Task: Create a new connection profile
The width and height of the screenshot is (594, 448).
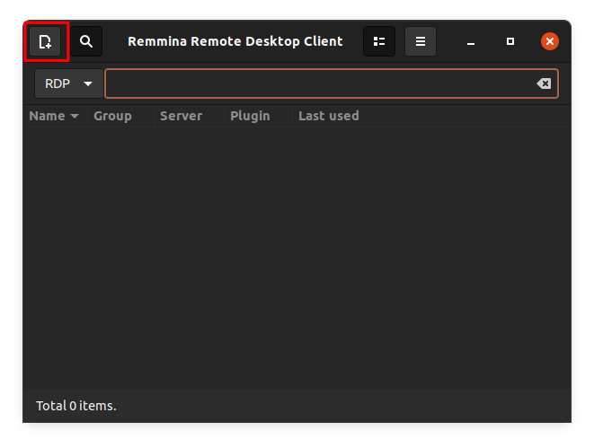Action: pos(45,41)
